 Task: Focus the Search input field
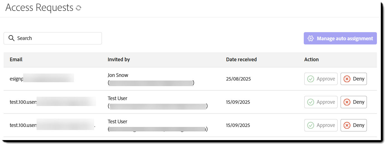pos(56,38)
